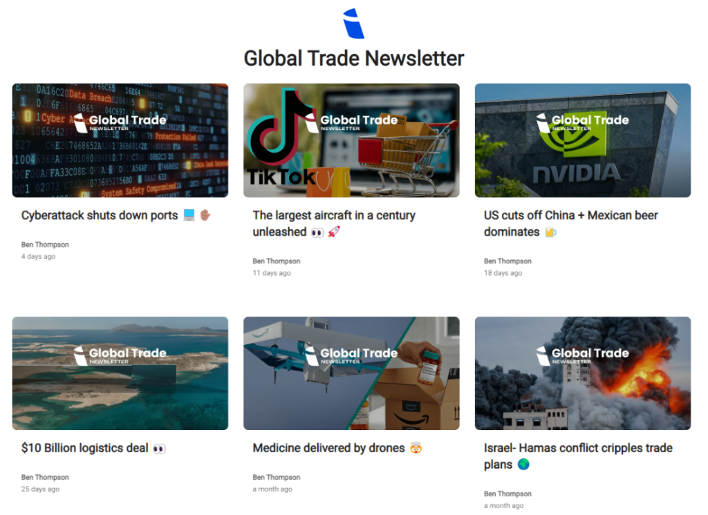
Task: Click the beer mug emoji after 'dominates'
Action: 550,232
